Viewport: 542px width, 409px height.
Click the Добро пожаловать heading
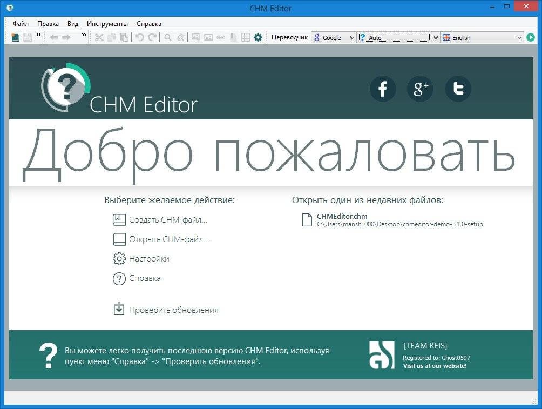[269, 155]
